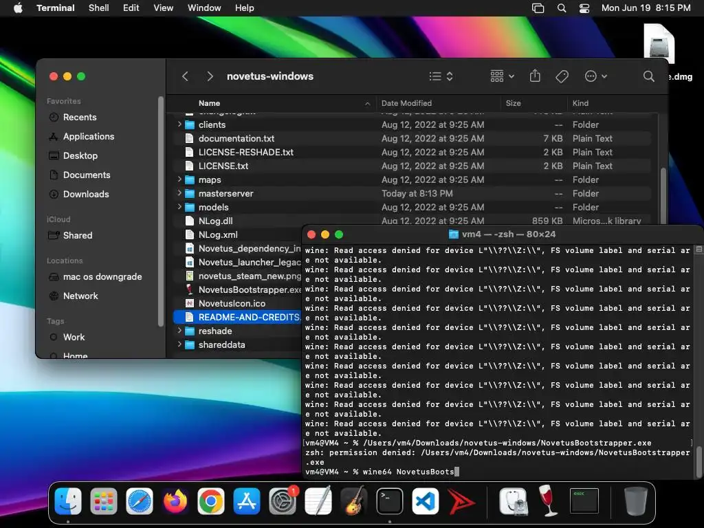Expand the reshade folder

click(x=179, y=331)
